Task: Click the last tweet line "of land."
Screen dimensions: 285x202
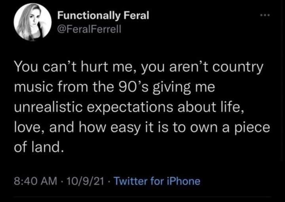Action: click(x=39, y=147)
